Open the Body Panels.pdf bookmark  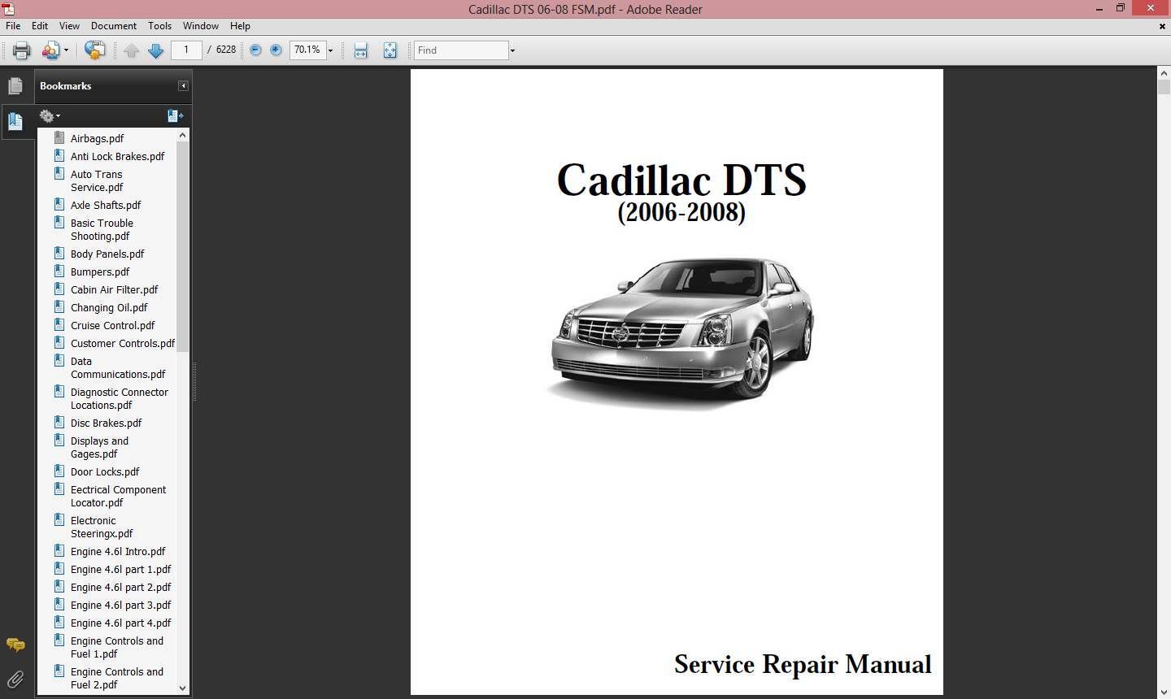[x=107, y=254]
